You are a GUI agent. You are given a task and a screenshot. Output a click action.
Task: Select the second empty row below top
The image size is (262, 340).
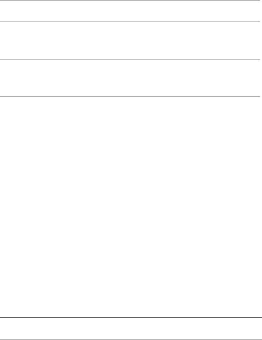click(130, 40)
